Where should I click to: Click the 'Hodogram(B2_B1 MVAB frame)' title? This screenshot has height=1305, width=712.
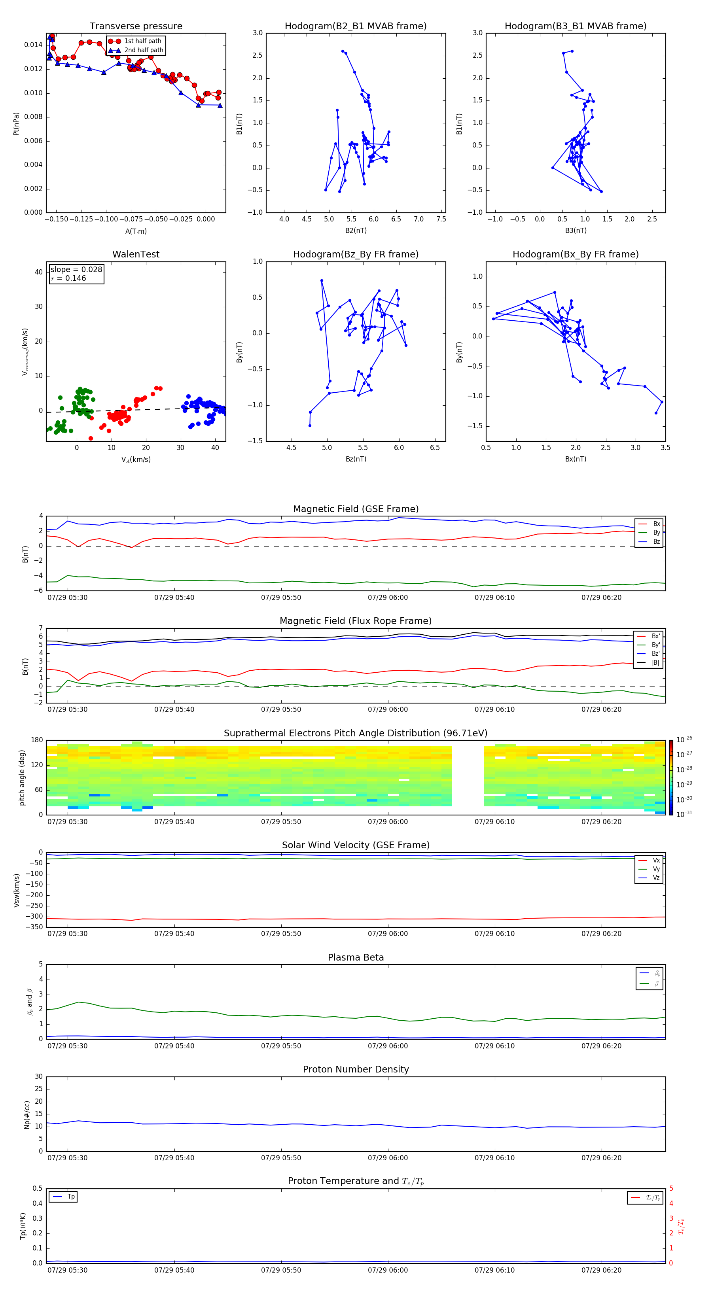(x=356, y=26)
